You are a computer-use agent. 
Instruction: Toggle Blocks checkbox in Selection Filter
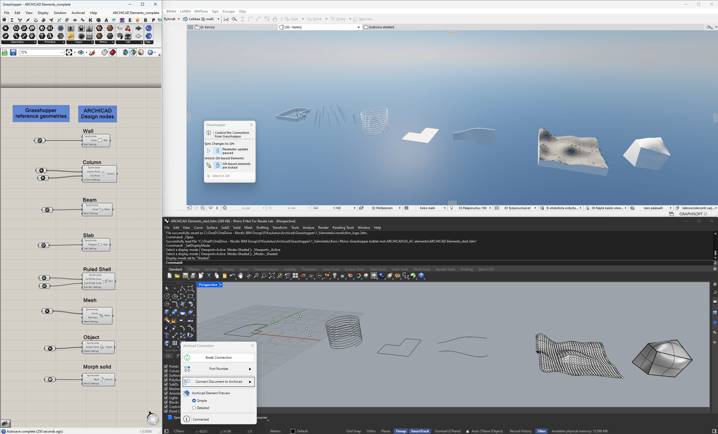(x=166, y=402)
